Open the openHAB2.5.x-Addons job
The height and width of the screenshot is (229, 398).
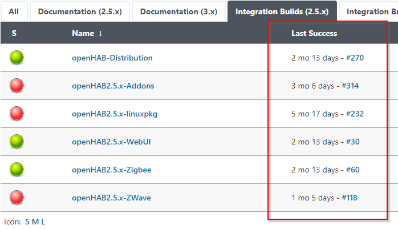(x=113, y=86)
